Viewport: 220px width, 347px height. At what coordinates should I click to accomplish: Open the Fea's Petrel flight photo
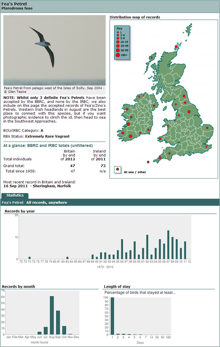click(54, 50)
